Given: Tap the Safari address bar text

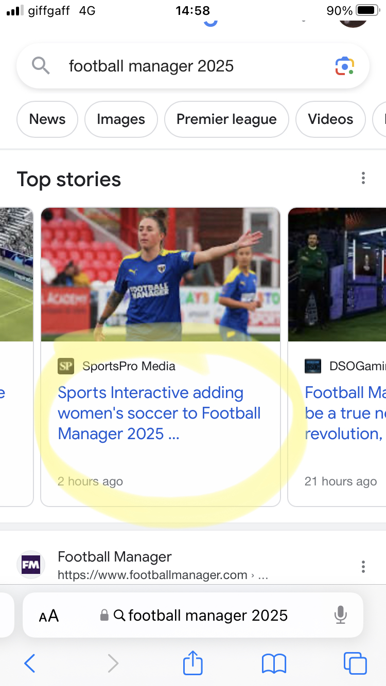Looking at the screenshot, I should pyautogui.click(x=207, y=616).
